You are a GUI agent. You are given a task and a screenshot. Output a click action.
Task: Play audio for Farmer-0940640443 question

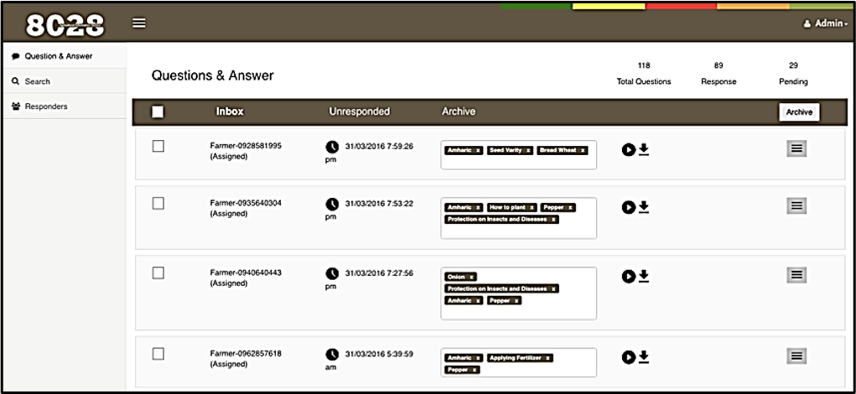click(x=628, y=277)
